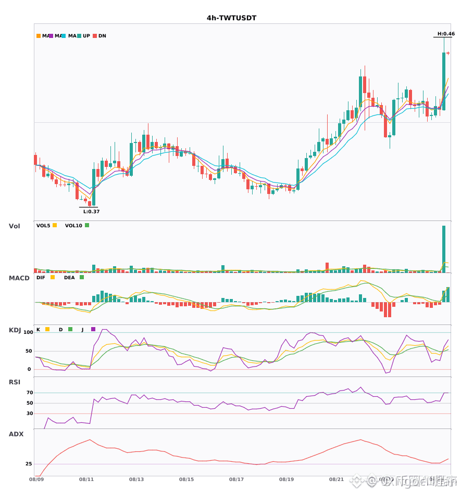Click the 08/13 date label
461x494 pixels.
136,479
